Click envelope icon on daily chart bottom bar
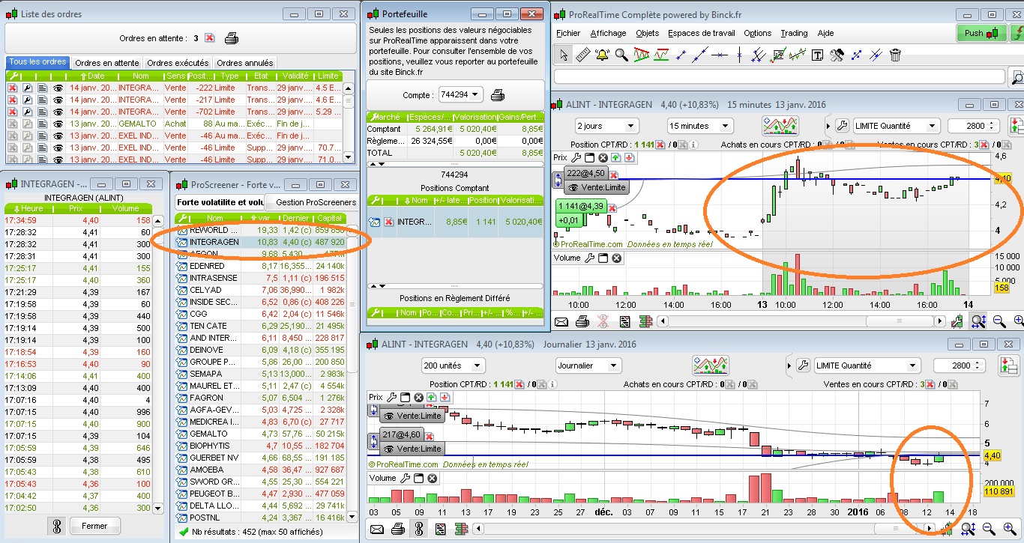The height and width of the screenshot is (543, 1024). coord(376,530)
